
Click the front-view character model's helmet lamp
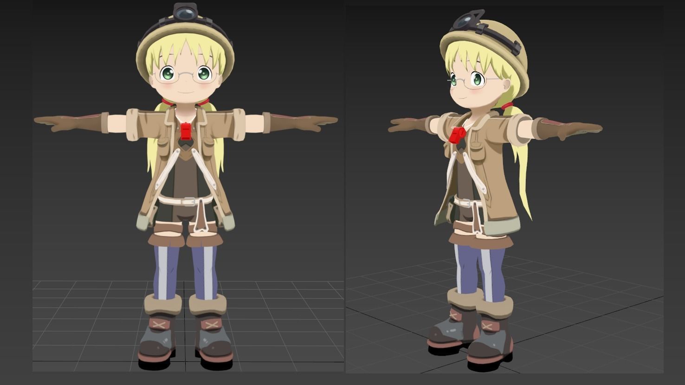(x=185, y=12)
